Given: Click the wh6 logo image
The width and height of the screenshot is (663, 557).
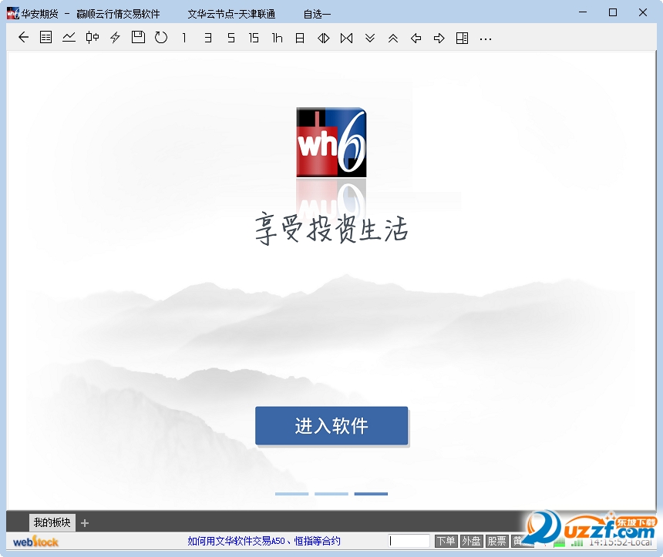Looking at the screenshot, I should [x=331, y=143].
